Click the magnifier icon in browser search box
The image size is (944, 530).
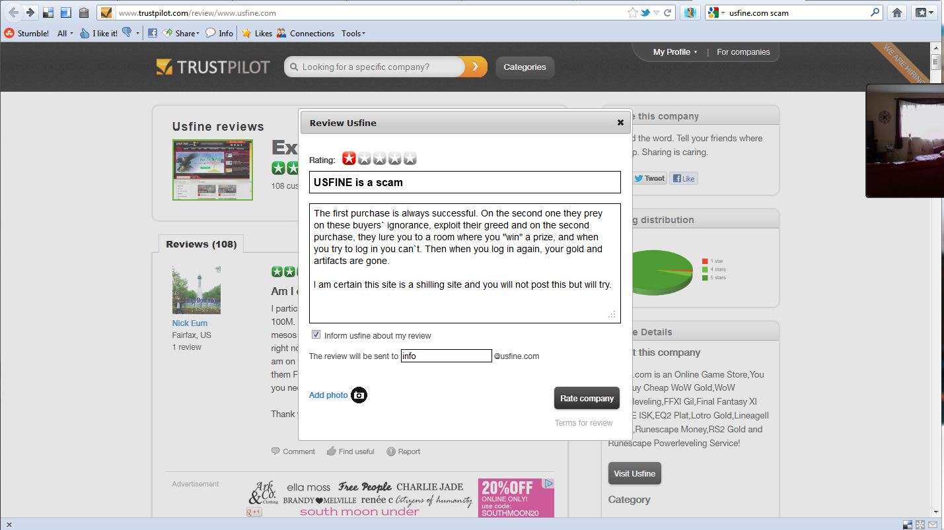(875, 13)
